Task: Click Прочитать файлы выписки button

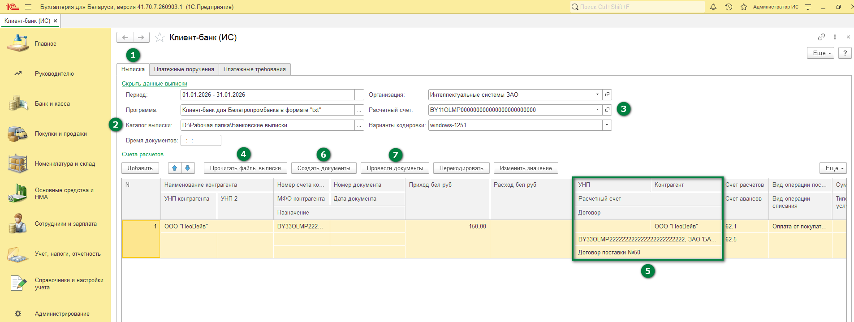Action: 246,168
